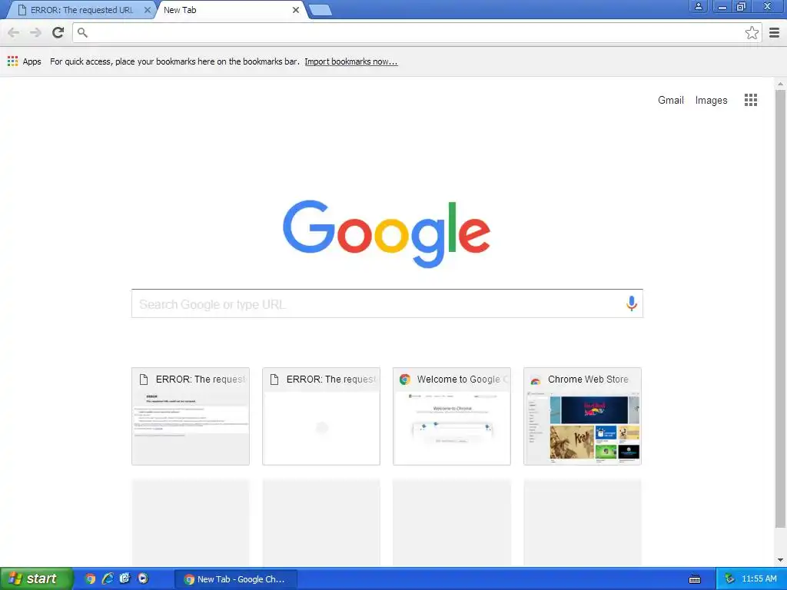Click the 11:55 AM clock
Screen dimensions: 787x590
759,579
